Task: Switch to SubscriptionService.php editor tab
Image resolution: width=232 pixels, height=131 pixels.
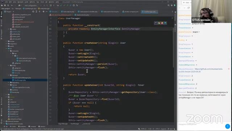Action: click(x=110, y=12)
